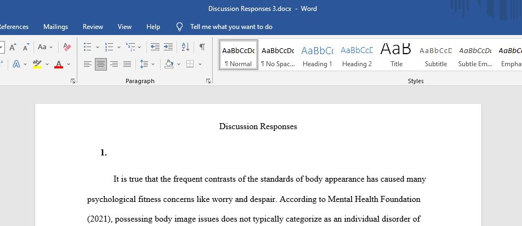Insert a bulleted list

[88, 47]
